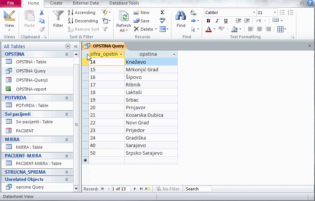Click the Filter funnel button
Screen dimensions: 315x201
coord(58,19)
